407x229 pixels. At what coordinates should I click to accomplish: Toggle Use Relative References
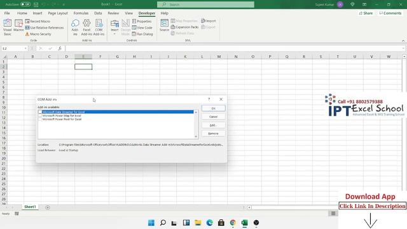coord(45,27)
